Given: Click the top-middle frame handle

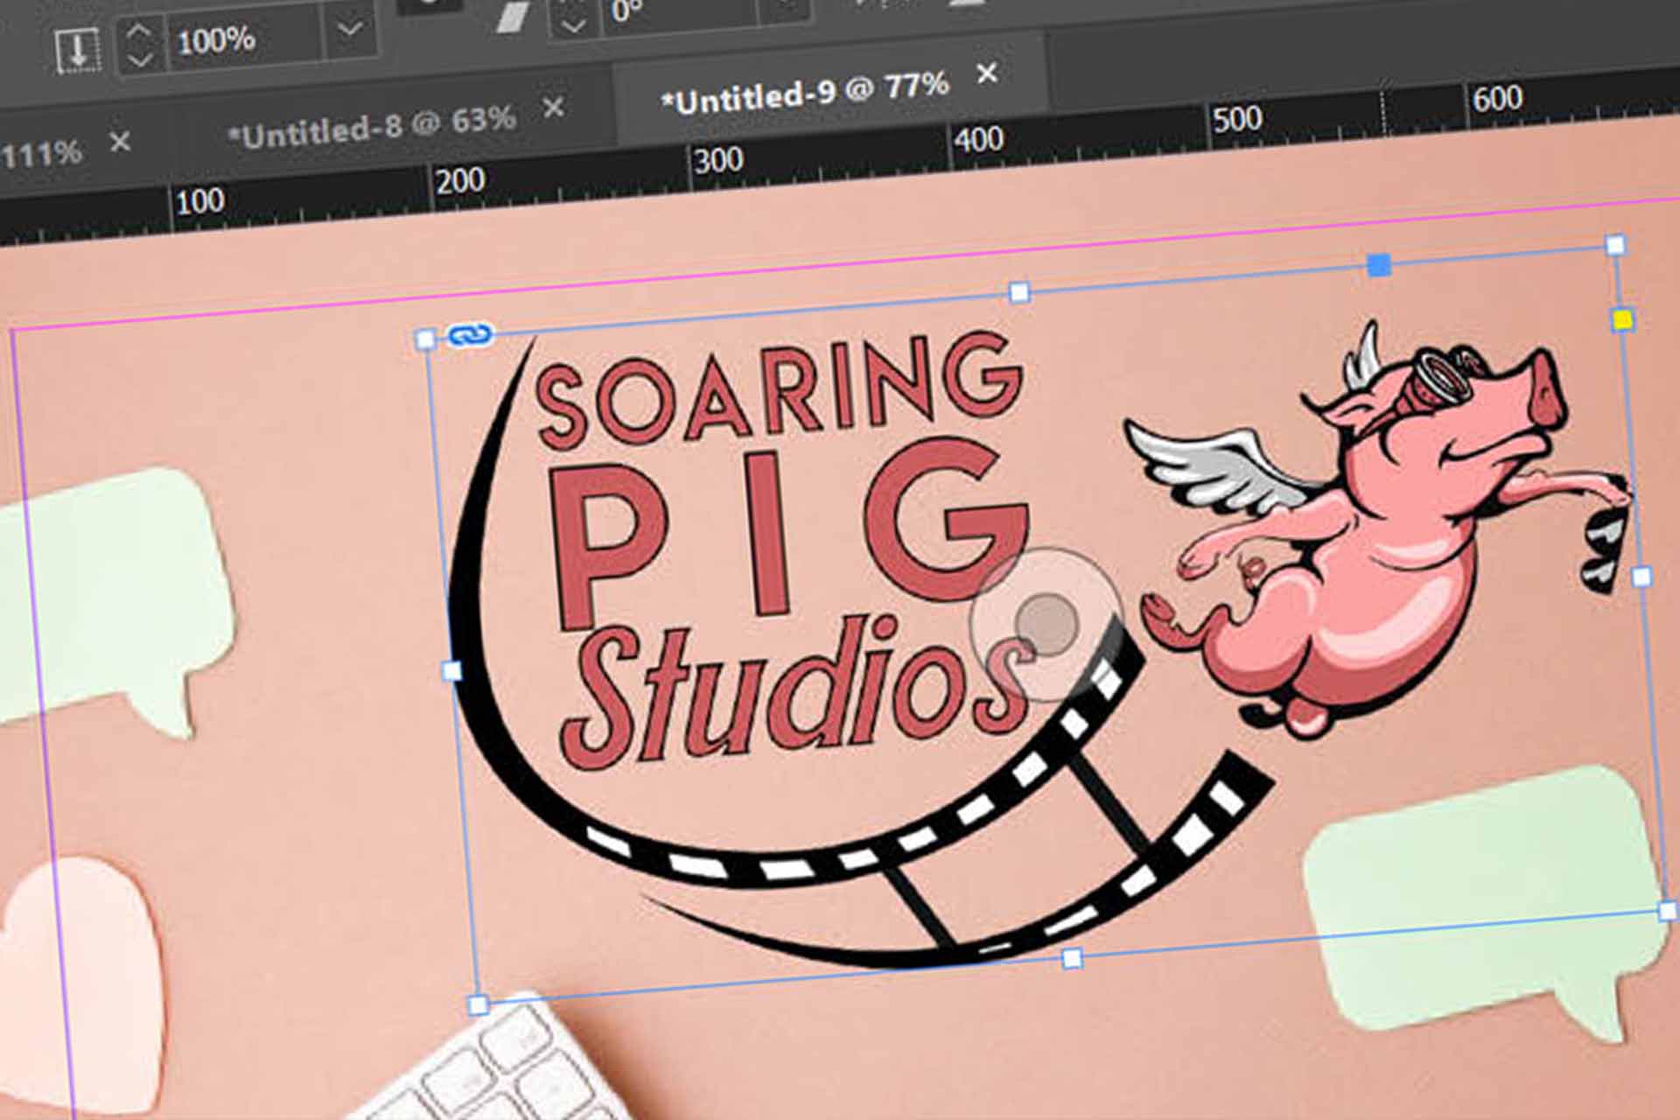Looking at the screenshot, I should point(1019,292).
